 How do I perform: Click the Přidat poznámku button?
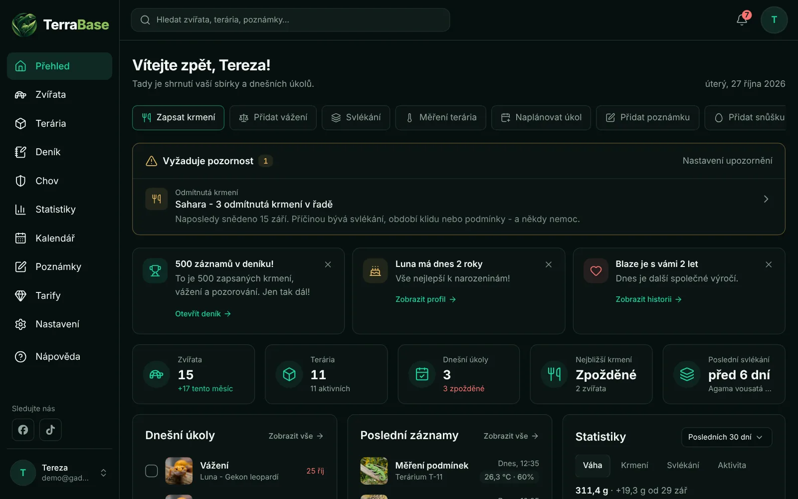[x=647, y=118]
